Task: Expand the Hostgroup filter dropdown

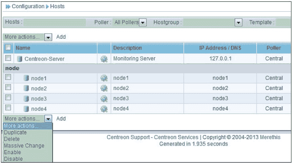Action: (239, 22)
